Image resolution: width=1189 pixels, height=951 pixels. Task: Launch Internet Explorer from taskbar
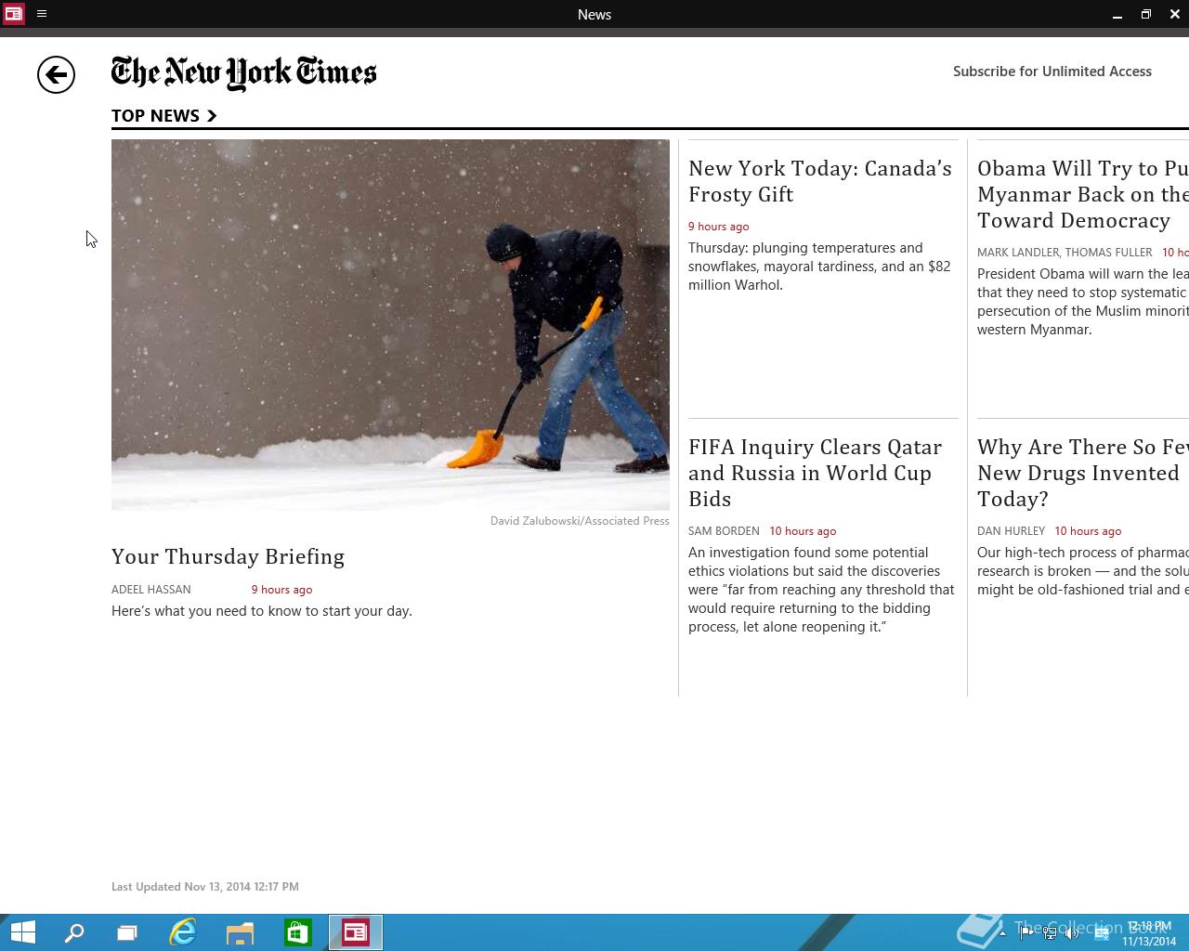click(x=183, y=932)
